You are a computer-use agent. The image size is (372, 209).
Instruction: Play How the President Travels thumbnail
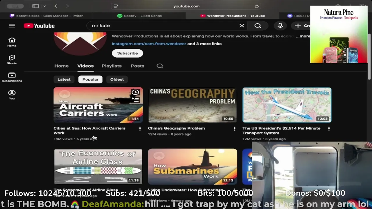coord(287,105)
